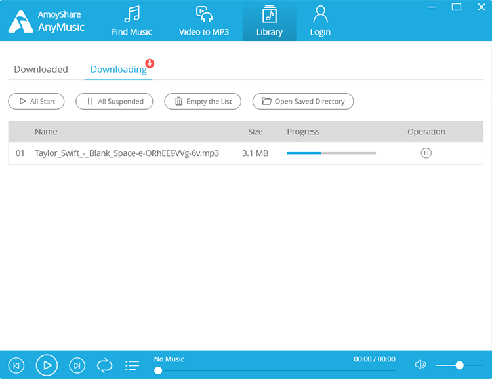Minimize the AnyMusic window

pos(432,7)
